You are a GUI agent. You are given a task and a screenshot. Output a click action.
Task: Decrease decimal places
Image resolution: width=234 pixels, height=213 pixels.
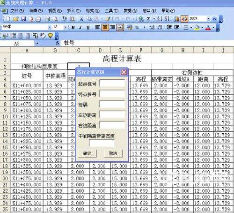pyautogui.click(x=160, y=28)
